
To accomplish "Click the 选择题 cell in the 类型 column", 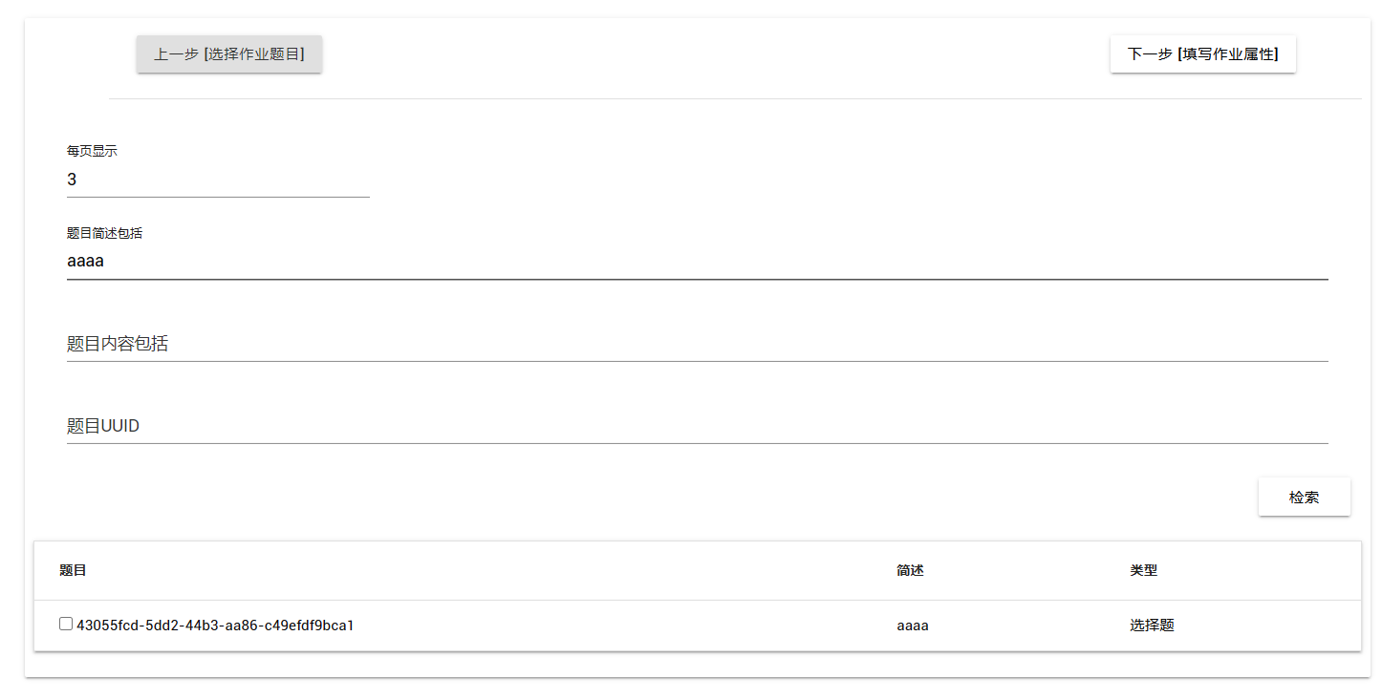I will click(x=1152, y=626).
